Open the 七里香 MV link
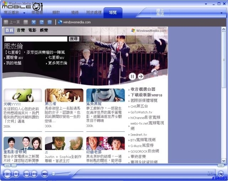 56,58
